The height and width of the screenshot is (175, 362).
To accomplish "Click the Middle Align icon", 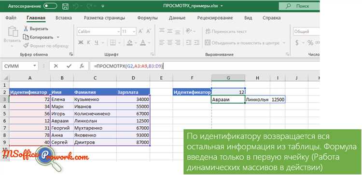I will [170, 31].
